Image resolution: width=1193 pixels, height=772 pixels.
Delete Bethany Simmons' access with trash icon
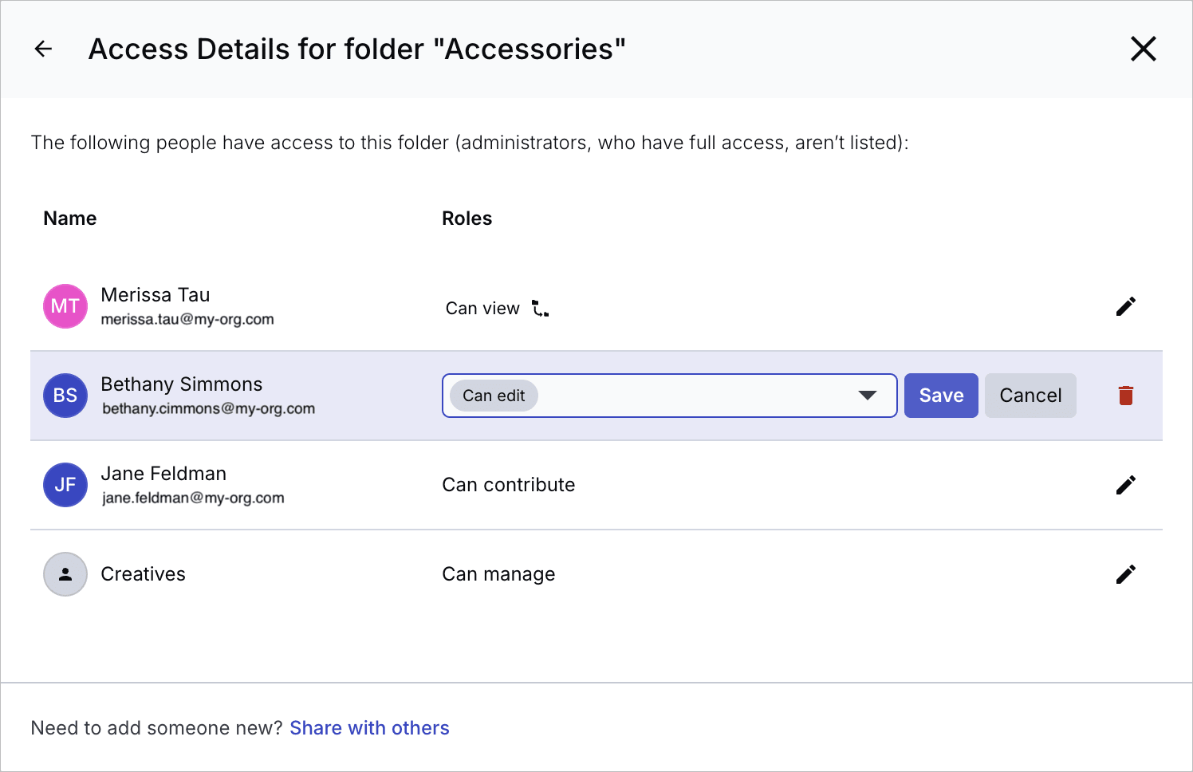coord(1125,396)
